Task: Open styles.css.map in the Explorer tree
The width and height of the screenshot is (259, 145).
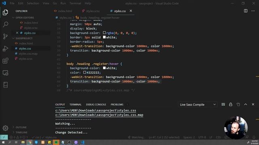Action: point(28,54)
